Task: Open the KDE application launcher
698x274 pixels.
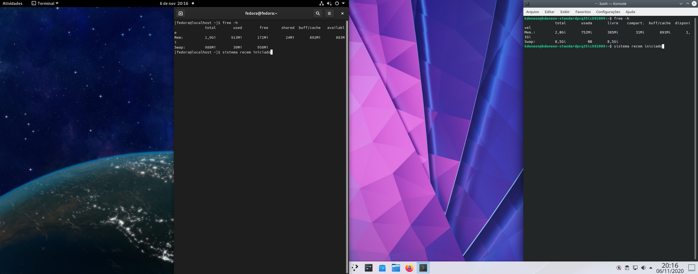Action: (355, 268)
